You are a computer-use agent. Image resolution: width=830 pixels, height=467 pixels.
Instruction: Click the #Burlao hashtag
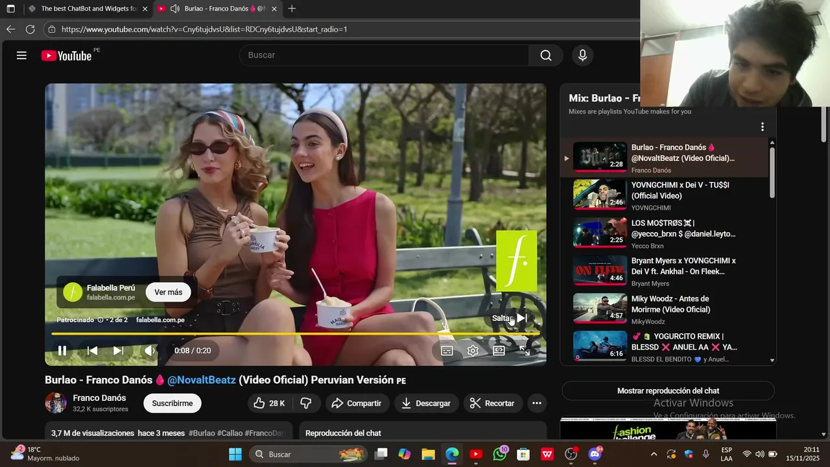pos(202,433)
